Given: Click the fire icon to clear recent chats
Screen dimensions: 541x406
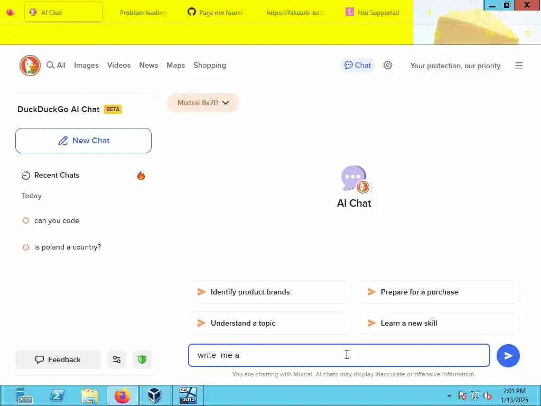Looking at the screenshot, I should [x=141, y=176].
